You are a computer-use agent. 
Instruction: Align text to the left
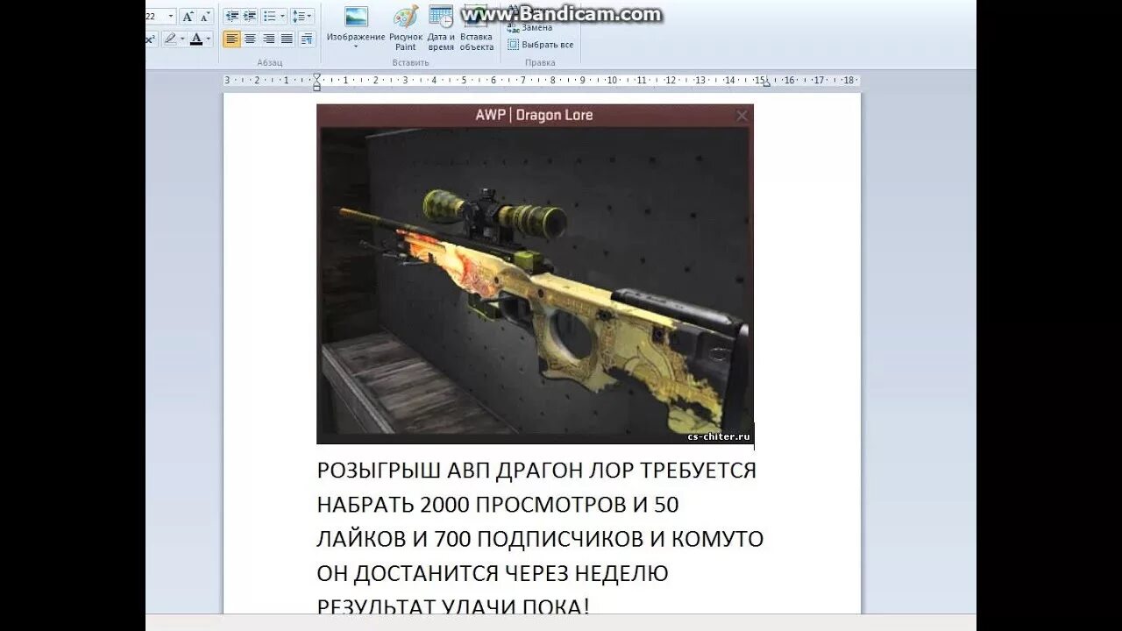click(x=231, y=39)
